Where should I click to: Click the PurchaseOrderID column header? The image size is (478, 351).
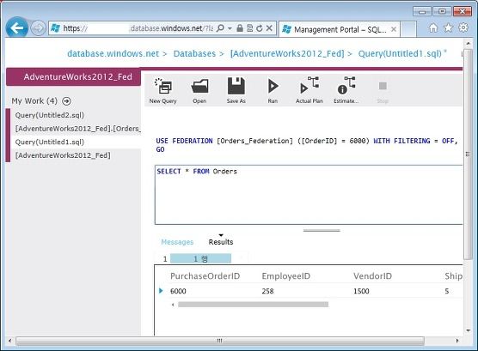pos(205,276)
